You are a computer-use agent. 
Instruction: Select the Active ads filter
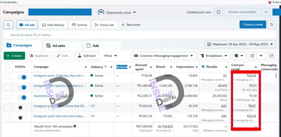104,25
